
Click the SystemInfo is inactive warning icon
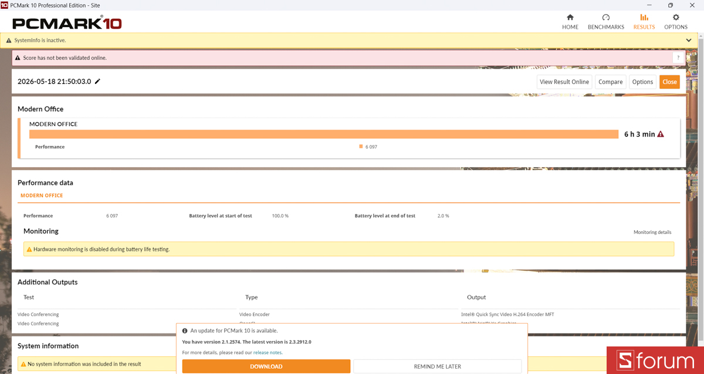(9, 40)
